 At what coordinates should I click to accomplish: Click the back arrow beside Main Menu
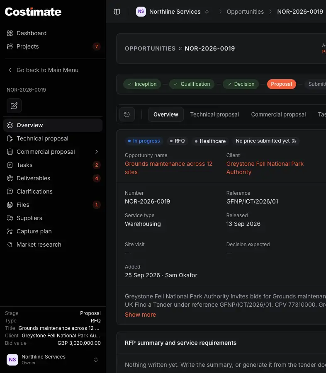10,70
